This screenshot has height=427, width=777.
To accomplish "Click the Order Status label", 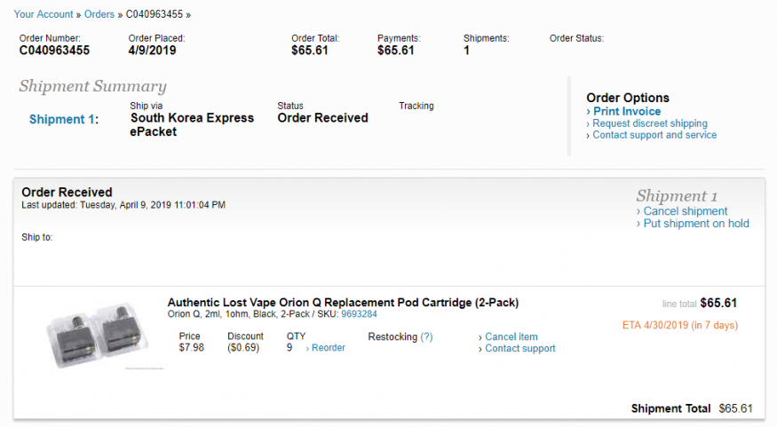I will [576, 39].
